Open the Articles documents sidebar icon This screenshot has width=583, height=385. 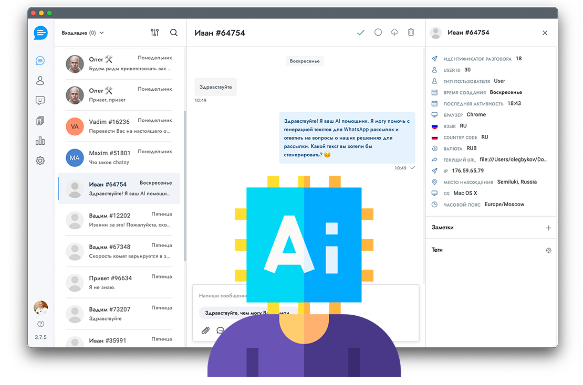coord(40,121)
